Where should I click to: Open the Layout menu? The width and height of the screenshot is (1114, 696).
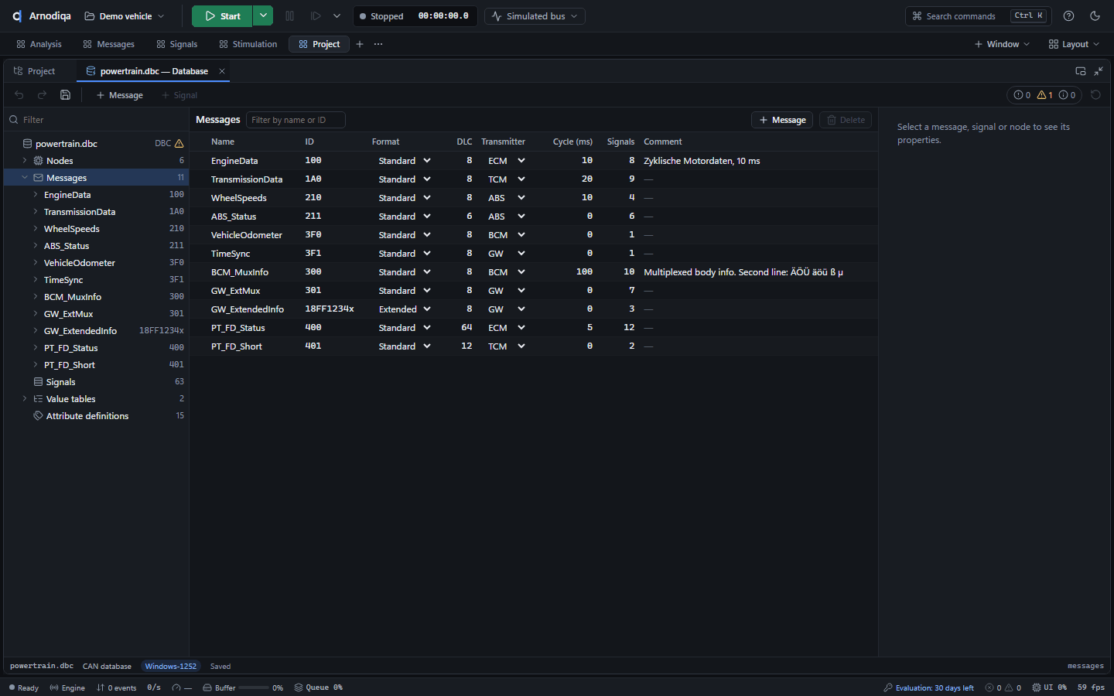(1074, 44)
